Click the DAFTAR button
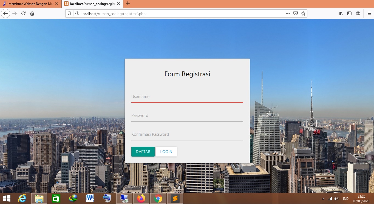This screenshot has width=374, height=205. coord(143,152)
